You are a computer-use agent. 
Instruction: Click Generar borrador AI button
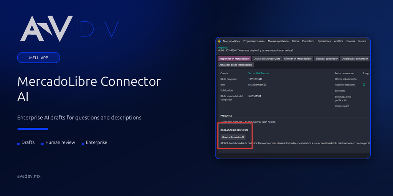click(x=233, y=137)
